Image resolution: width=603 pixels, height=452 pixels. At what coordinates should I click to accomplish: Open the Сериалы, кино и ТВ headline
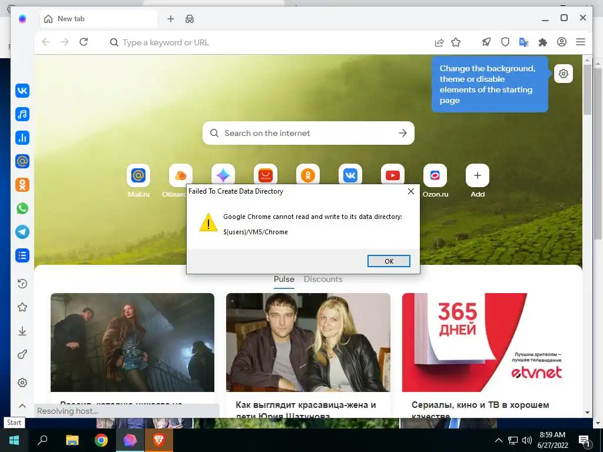click(481, 410)
